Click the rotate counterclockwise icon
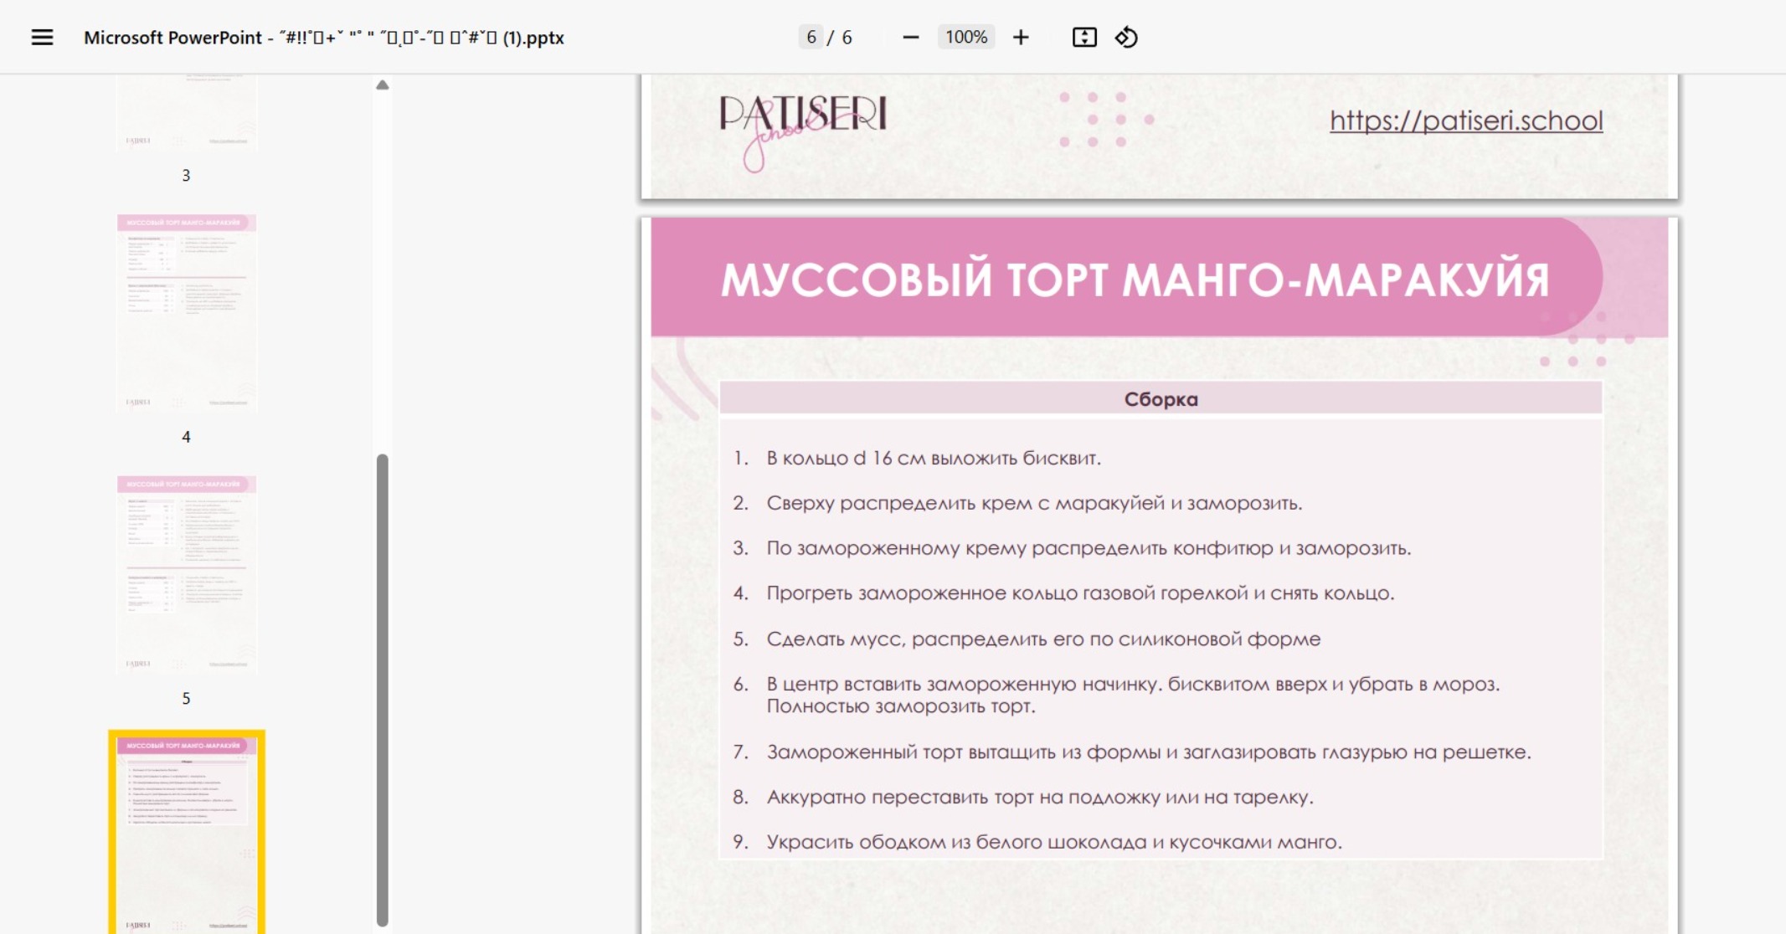The image size is (1786, 934). click(x=1127, y=38)
